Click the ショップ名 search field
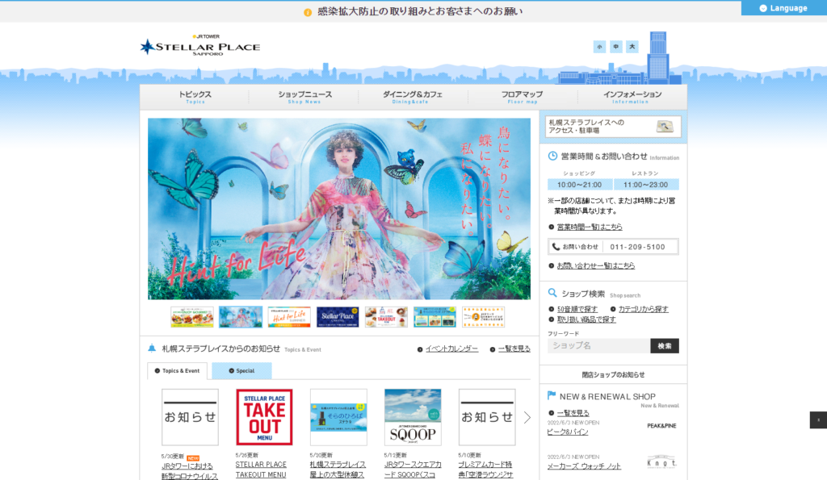827x480 pixels. [x=598, y=346]
